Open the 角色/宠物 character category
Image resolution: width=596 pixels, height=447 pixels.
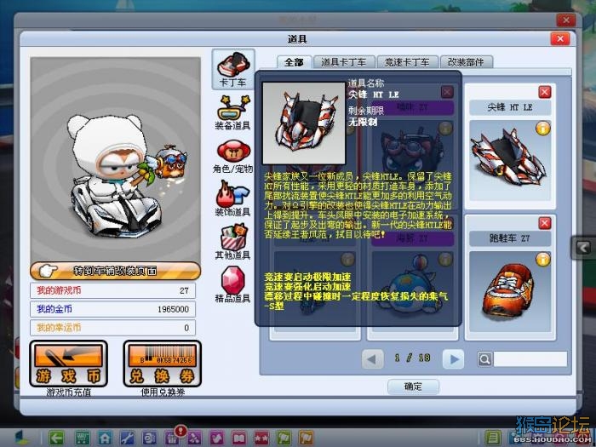[x=233, y=156]
